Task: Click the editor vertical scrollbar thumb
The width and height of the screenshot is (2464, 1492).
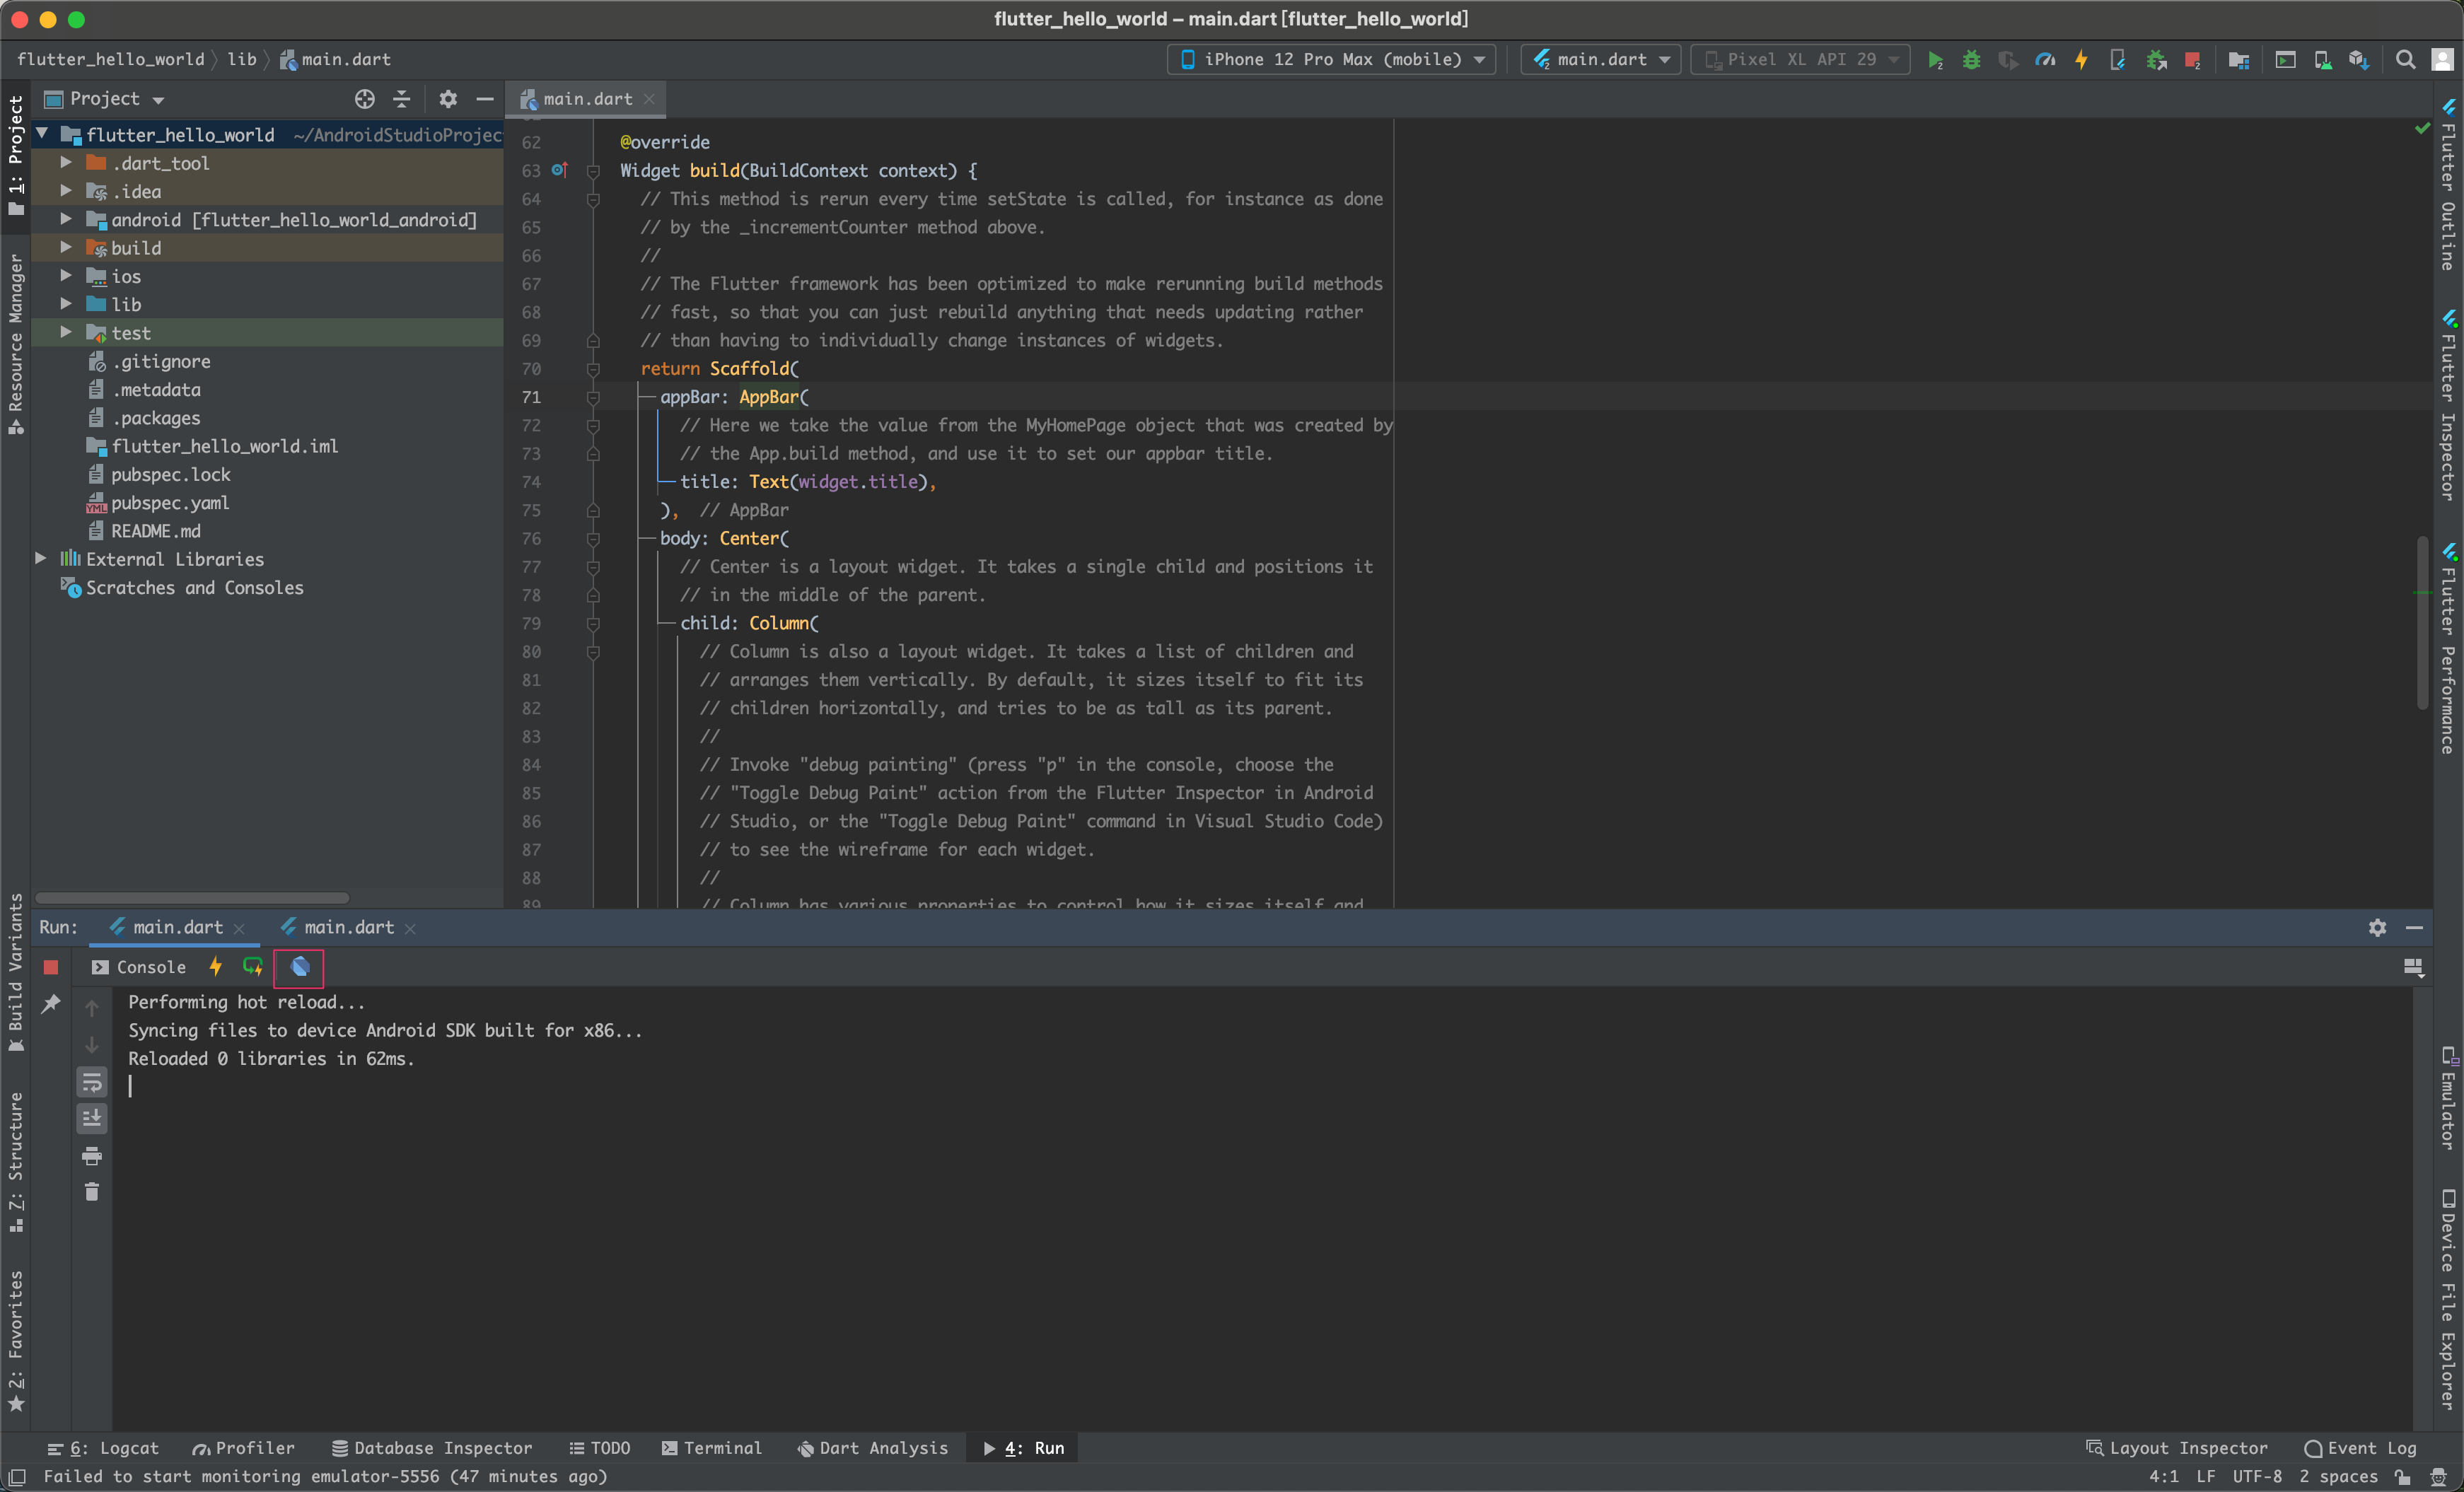Action: [x=2422, y=623]
